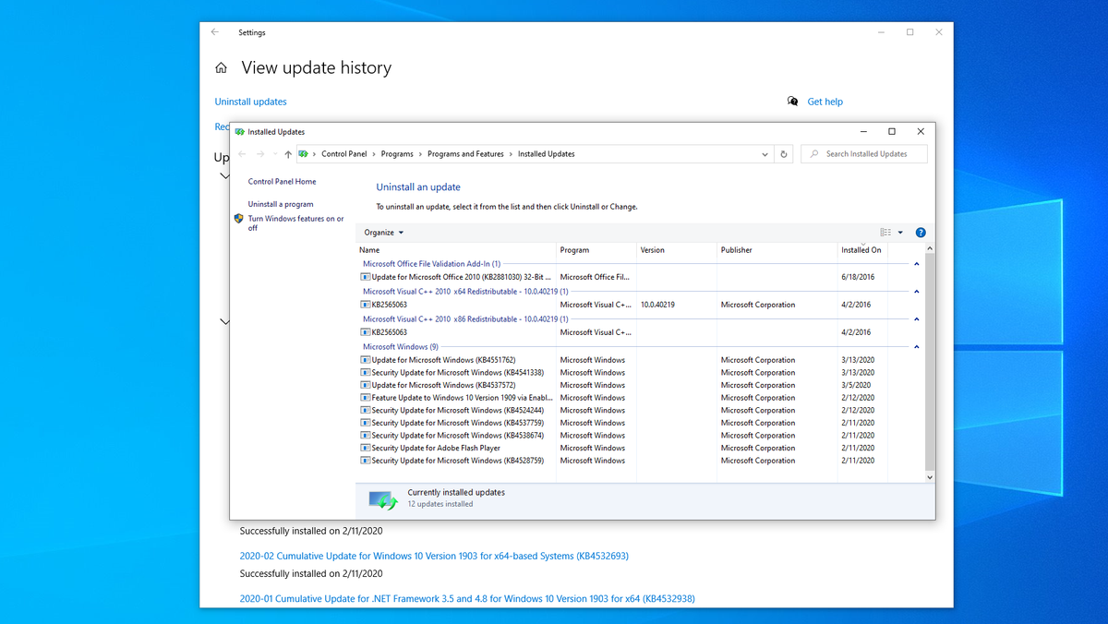Expand the address bar history dropdown
The width and height of the screenshot is (1108, 624).
click(x=765, y=154)
